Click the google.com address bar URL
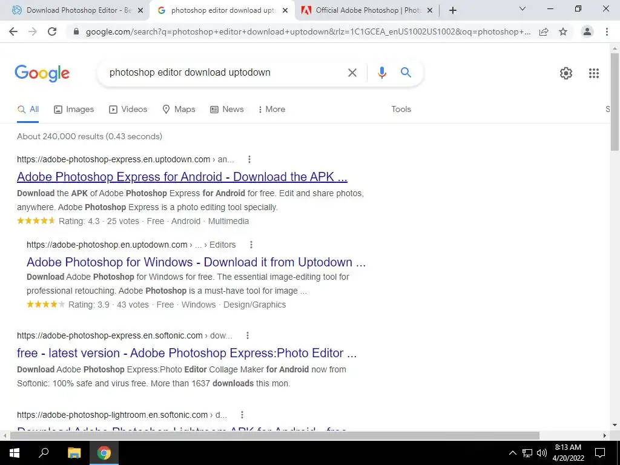The image size is (620, 465). coord(308,31)
